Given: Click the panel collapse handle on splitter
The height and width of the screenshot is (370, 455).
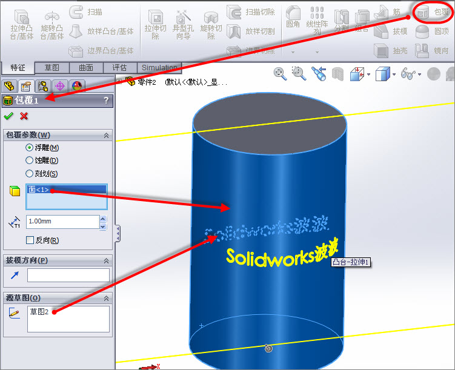Looking at the screenshot, I should coord(118,233).
